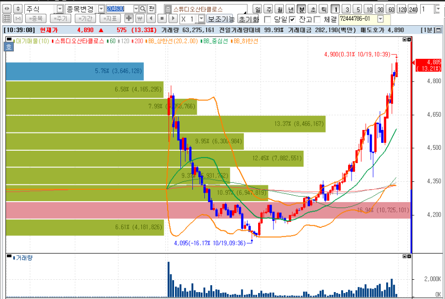This screenshot has height=299, width=445.
Task: Open the account number 72444786-01 dropdown
Action: click(381, 19)
